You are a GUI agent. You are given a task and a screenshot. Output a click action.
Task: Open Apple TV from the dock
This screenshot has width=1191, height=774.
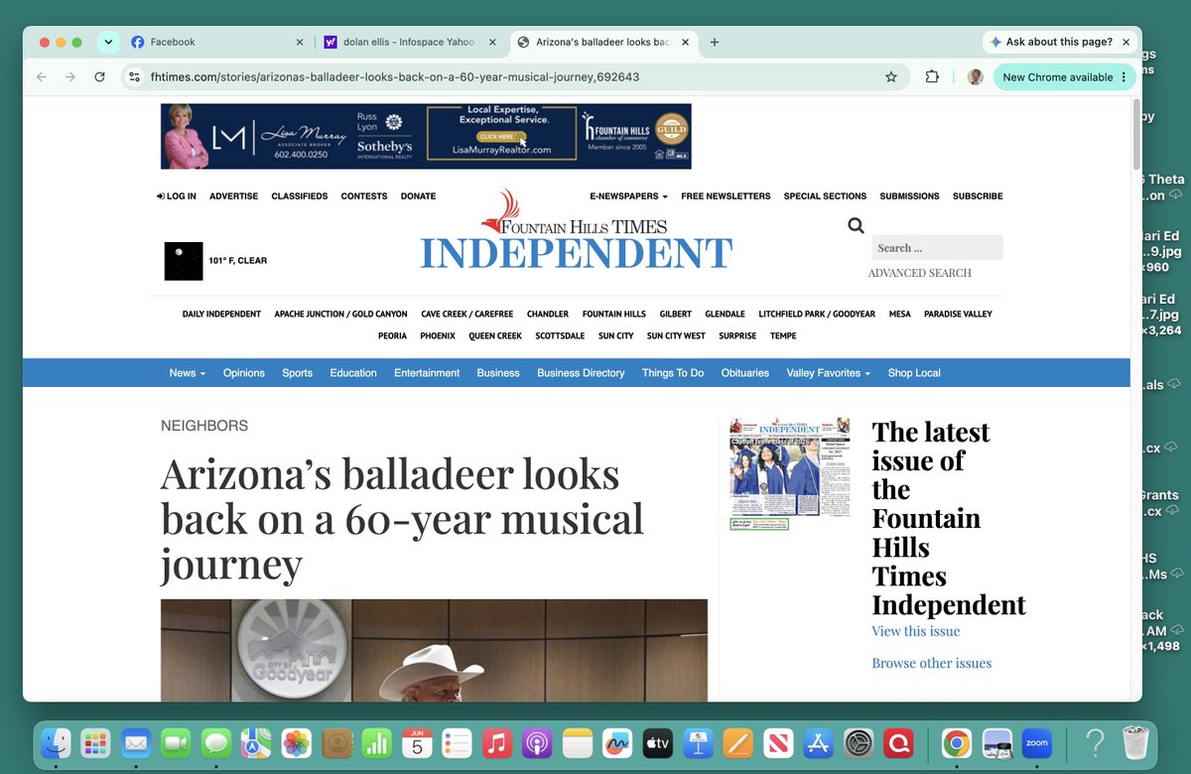[657, 742]
